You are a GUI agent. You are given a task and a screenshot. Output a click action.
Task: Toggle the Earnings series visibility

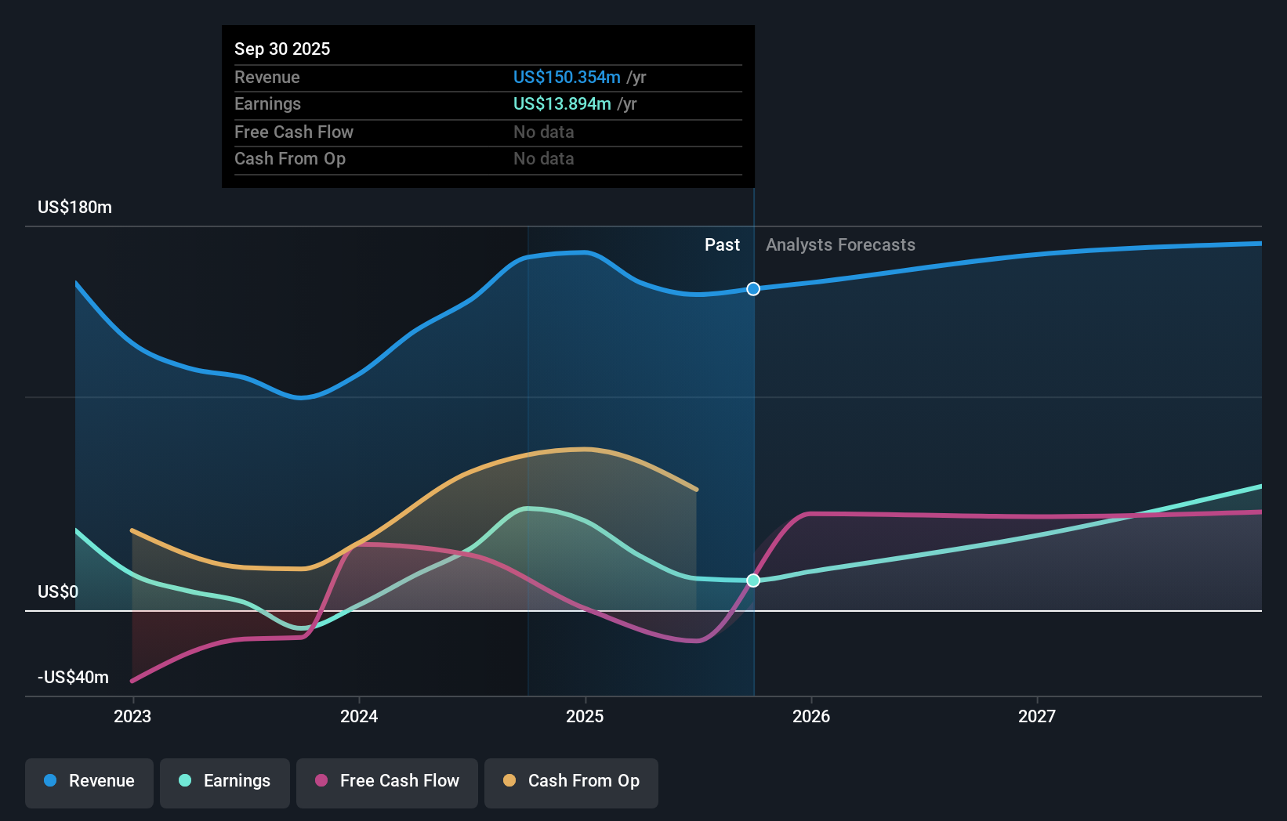click(x=224, y=781)
